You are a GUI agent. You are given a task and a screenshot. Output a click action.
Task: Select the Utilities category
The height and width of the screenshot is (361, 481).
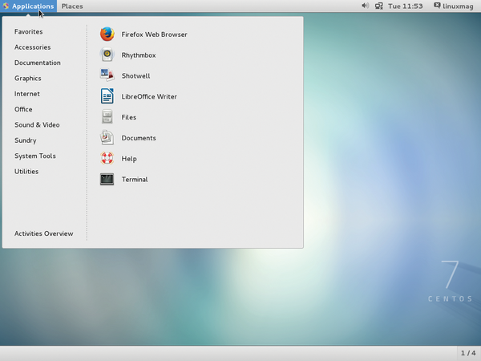coord(26,172)
